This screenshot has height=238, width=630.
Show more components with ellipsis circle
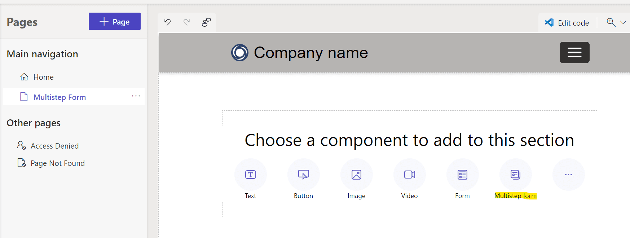pyautogui.click(x=569, y=175)
